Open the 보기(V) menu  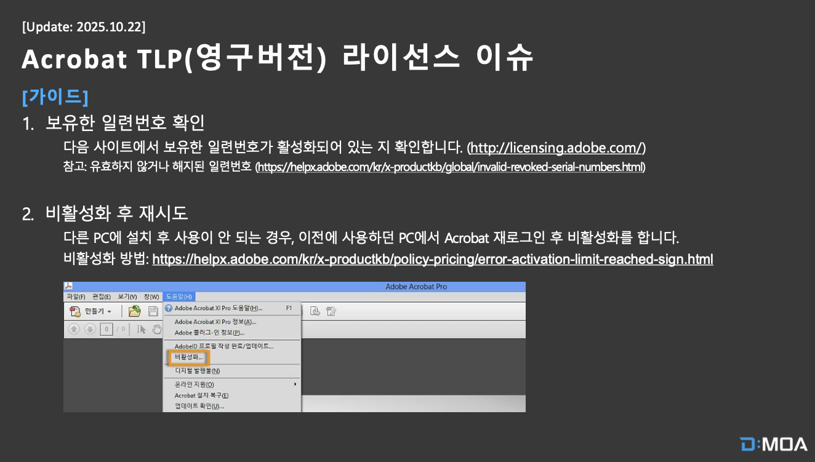tap(126, 297)
